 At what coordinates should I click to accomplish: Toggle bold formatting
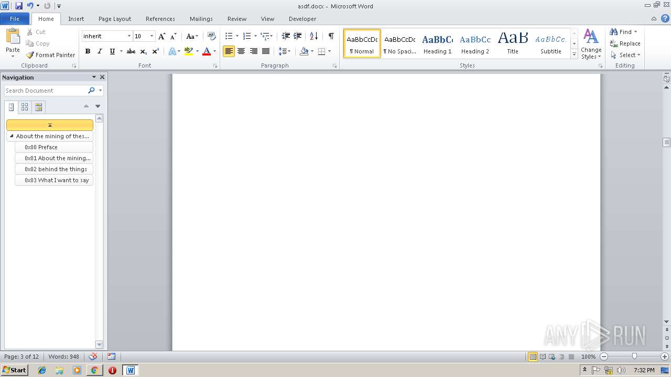(x=88, y=51)
